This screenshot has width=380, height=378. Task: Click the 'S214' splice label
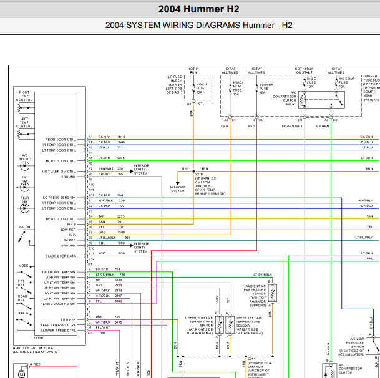(251, 359)
